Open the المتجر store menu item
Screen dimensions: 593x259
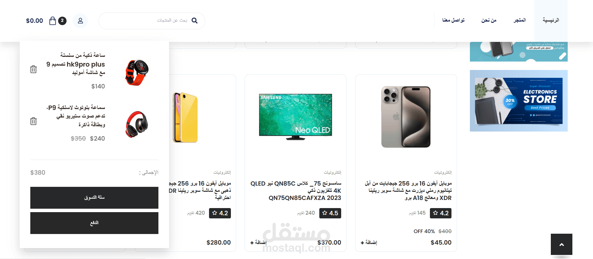pyautogui.click(x=520, y=20)
